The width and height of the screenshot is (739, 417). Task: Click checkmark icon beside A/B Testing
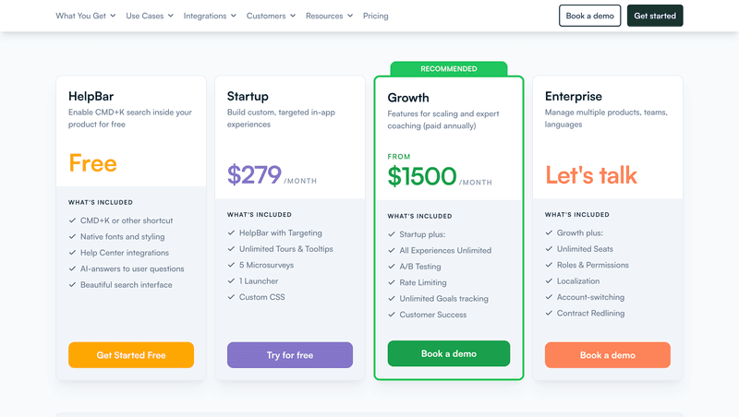point(392,267)
